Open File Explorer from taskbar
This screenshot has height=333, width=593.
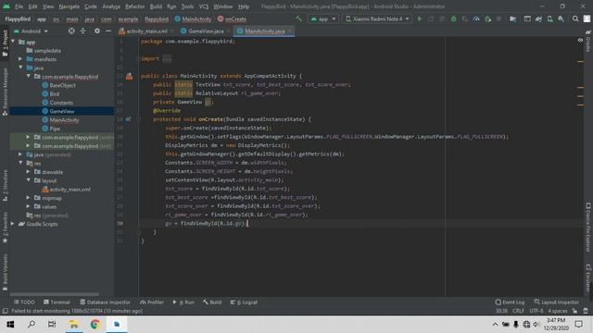click(x=73, y=325)
